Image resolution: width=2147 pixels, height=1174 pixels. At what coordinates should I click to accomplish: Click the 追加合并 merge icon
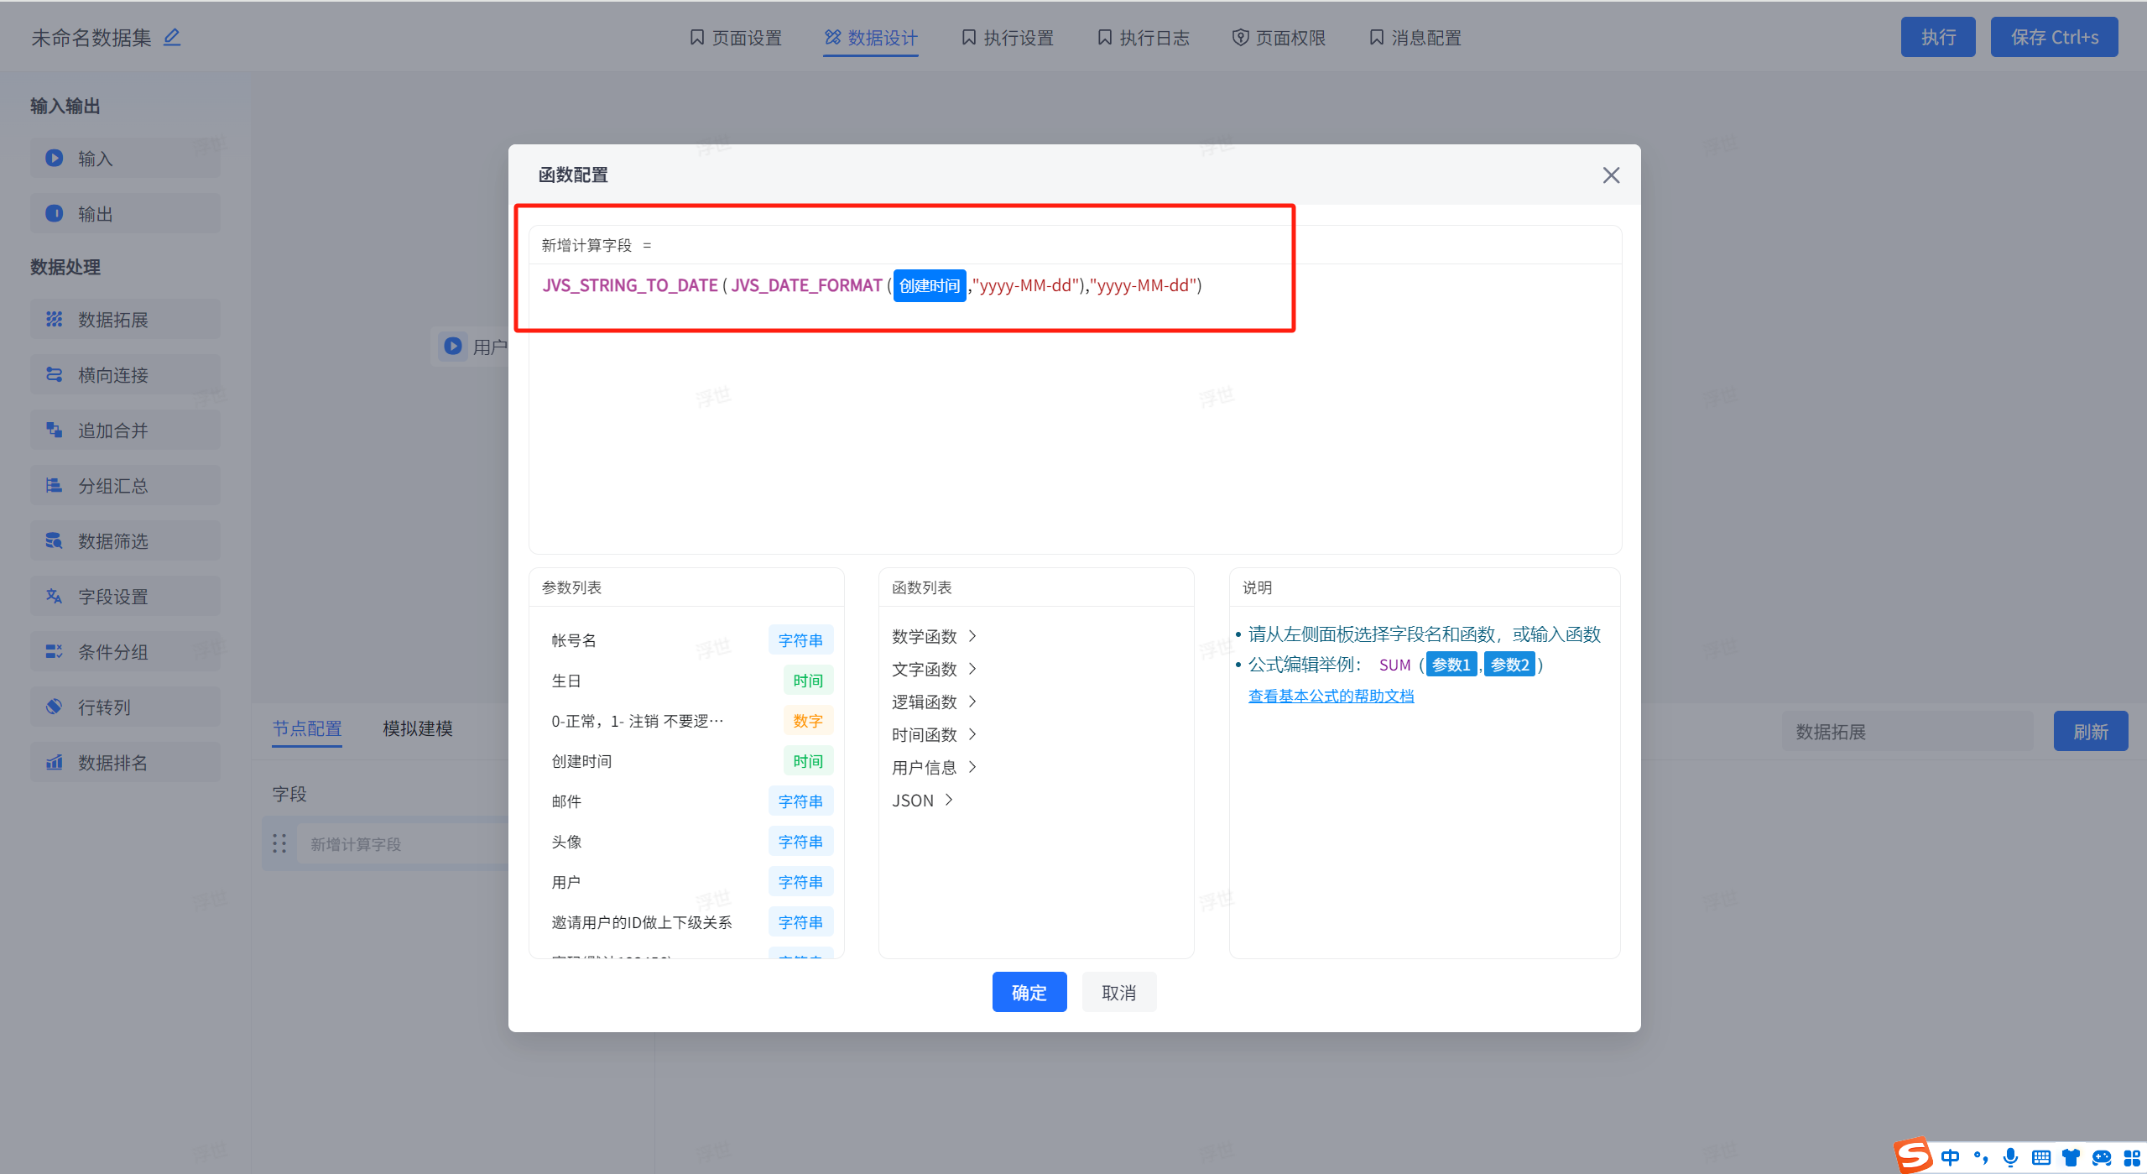coord(54,430)
